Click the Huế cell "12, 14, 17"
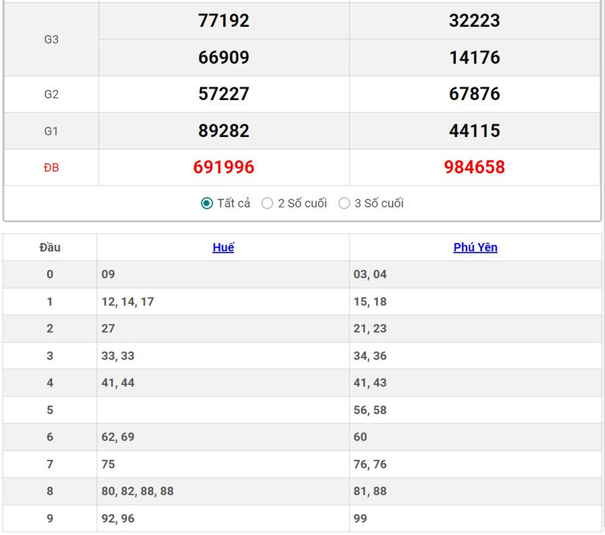 (x=128, y=302)
